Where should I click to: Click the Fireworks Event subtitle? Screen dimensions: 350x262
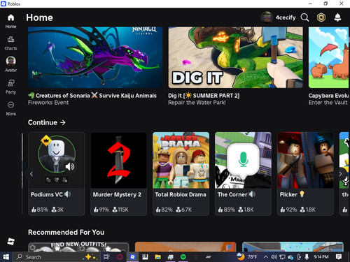tap(48, 103)
